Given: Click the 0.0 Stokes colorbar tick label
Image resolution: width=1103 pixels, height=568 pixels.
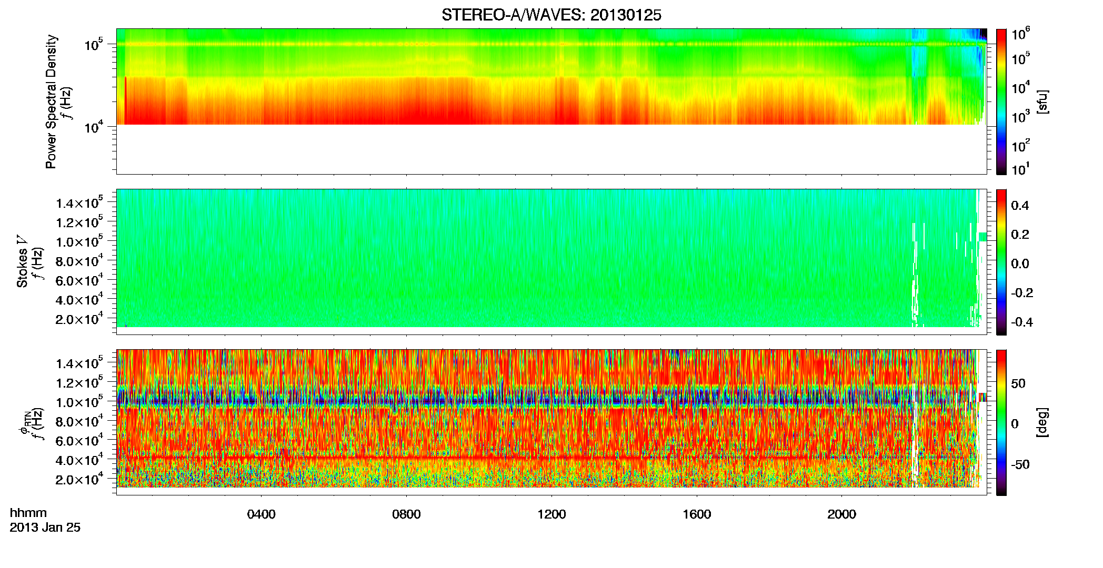Looking at the screenshot, I should (1020, 263).
